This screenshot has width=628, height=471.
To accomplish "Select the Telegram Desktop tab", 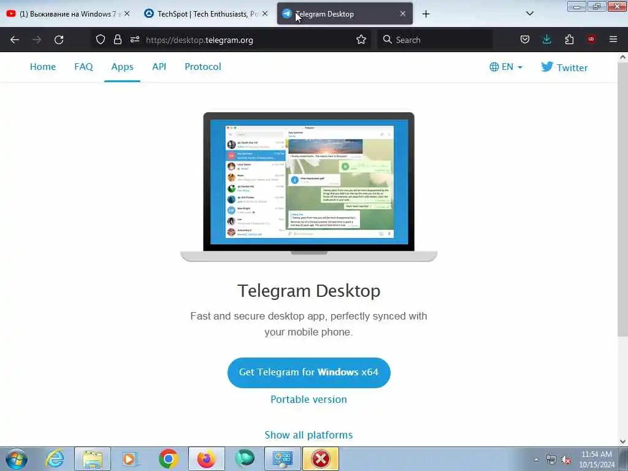I will tap(345, 13).
